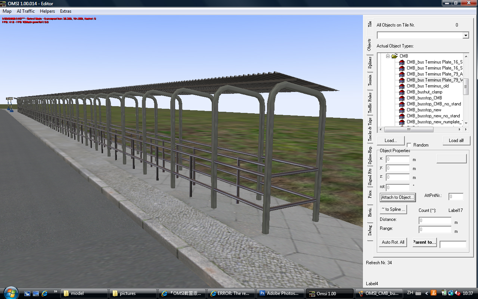Open the Terrain tab

tap(370, 80)
